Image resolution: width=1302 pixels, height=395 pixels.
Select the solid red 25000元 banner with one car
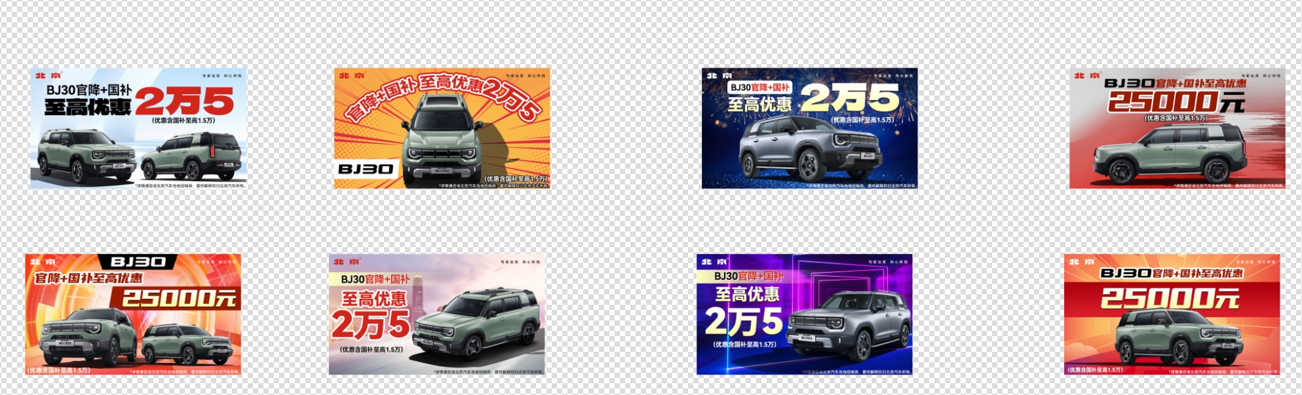point(1172,315)
